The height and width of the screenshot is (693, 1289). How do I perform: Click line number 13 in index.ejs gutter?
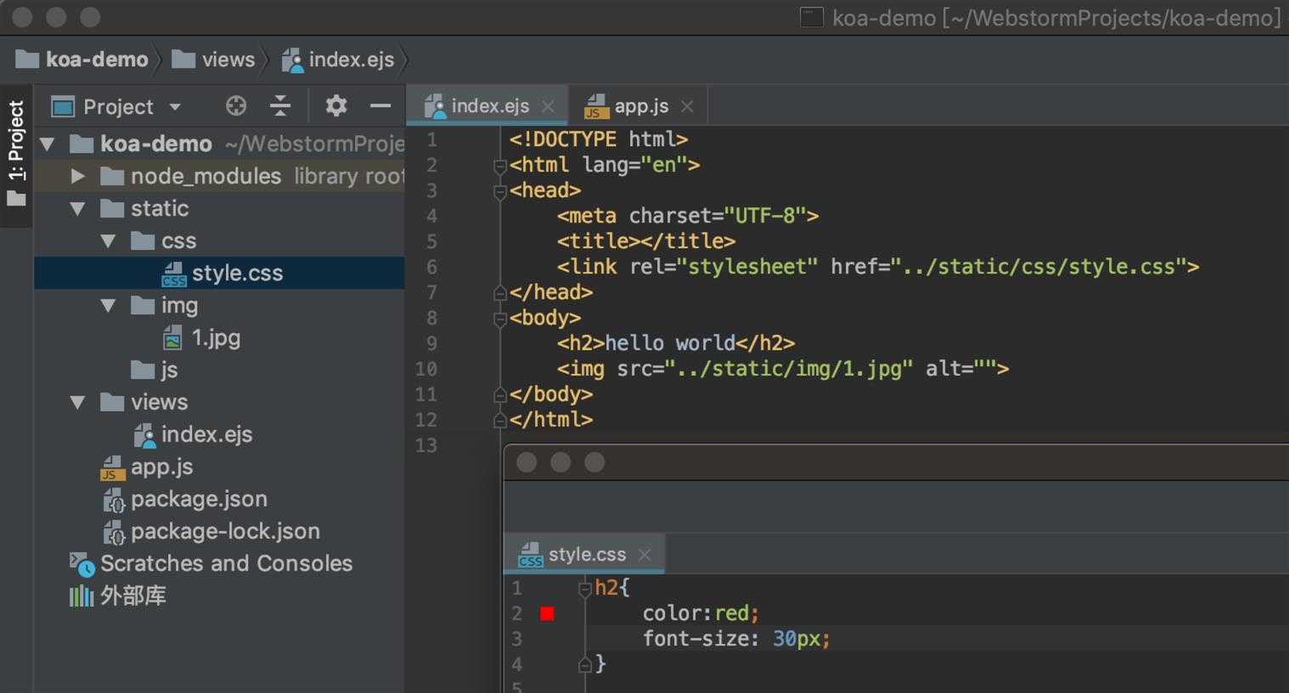tap(425, 445)
